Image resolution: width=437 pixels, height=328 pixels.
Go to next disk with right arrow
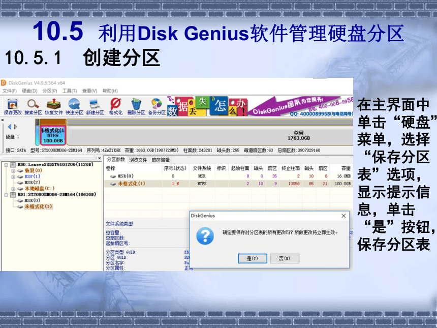(16, 127)
